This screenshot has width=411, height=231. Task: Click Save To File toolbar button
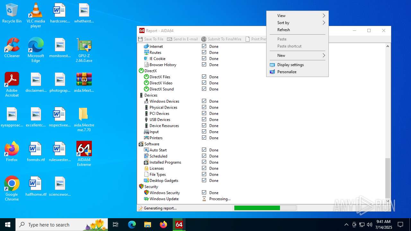(x=151, y=39)
